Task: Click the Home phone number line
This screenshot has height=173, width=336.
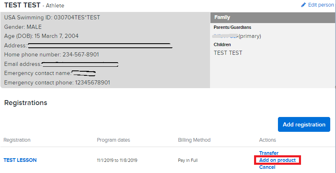Action: (x=51, y=55)
